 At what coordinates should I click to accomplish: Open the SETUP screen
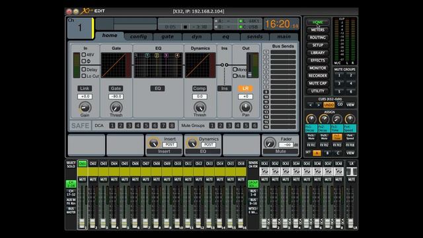pyautogui.click(x=317, y=45)
